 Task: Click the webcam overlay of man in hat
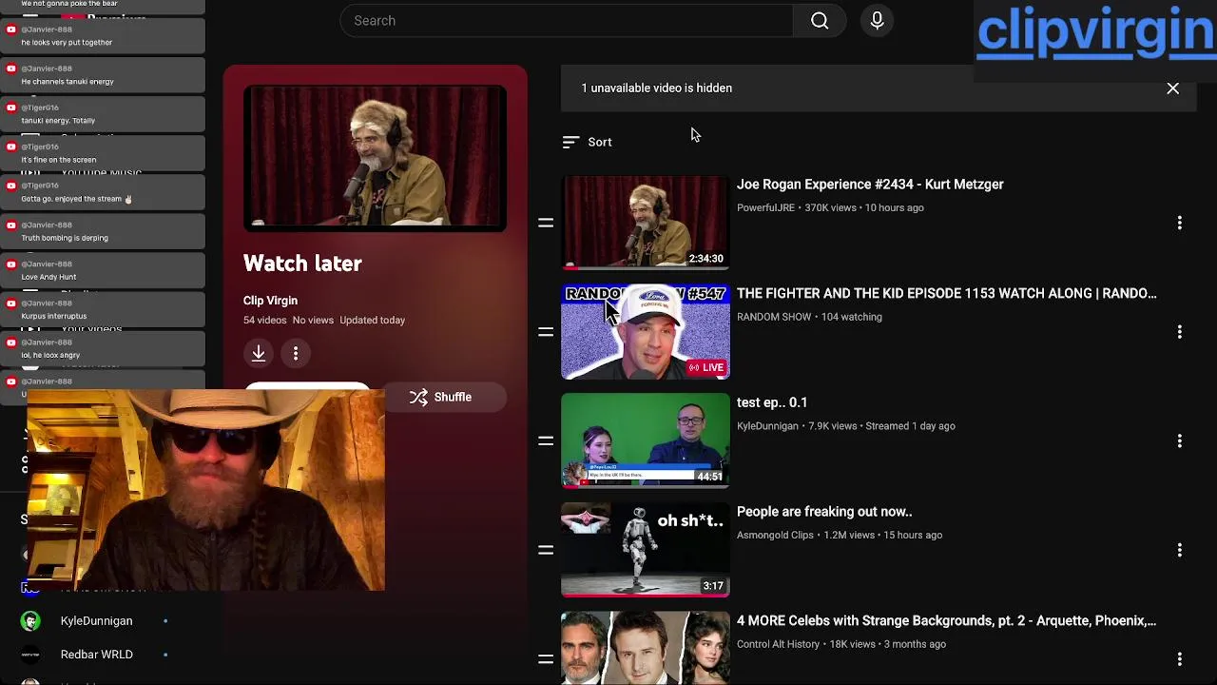(x=205, y=489)
